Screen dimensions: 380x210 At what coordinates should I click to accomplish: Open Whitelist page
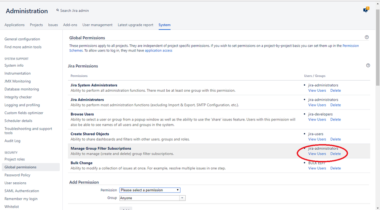coord(12,207)
